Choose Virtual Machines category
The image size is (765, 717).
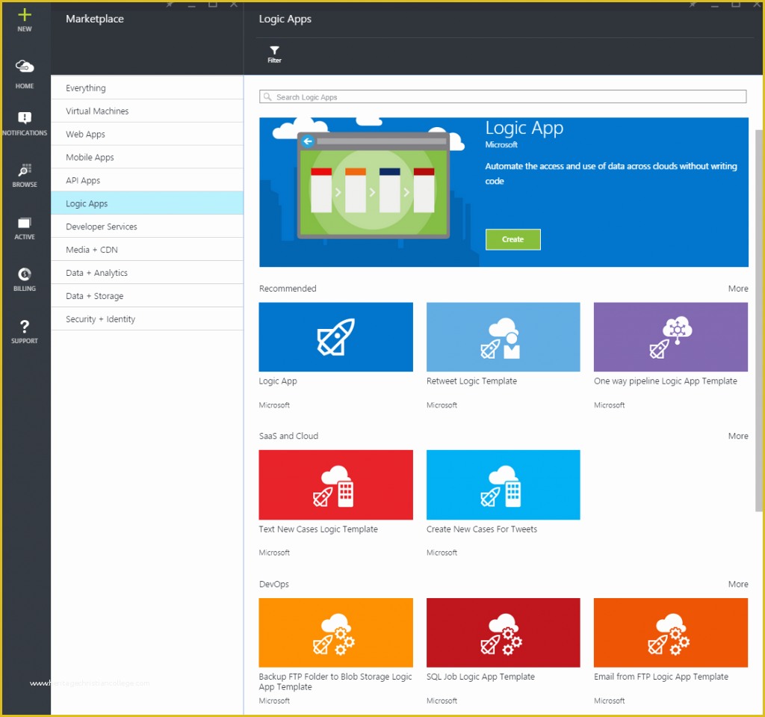(147, 111)
